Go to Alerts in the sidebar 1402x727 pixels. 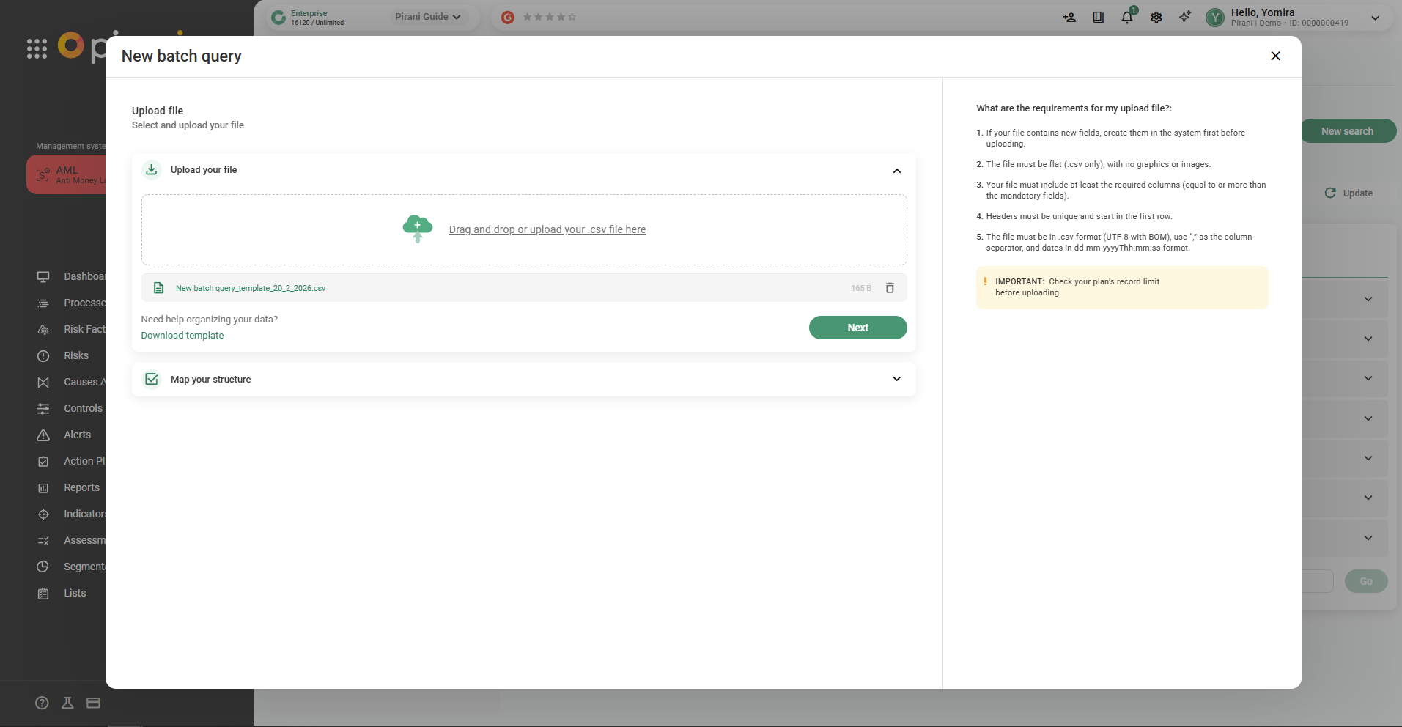77,435
